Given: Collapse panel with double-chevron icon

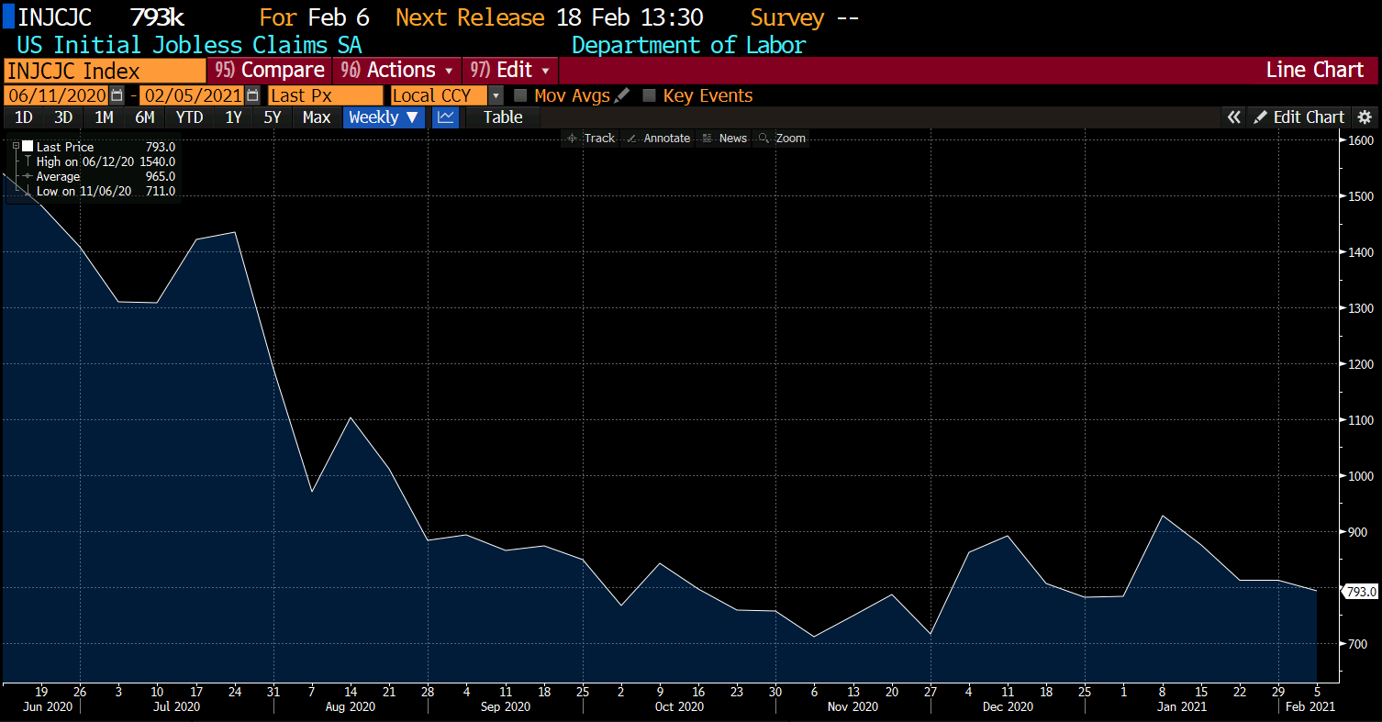Looking at the screenshot, I should point(1234,117).
